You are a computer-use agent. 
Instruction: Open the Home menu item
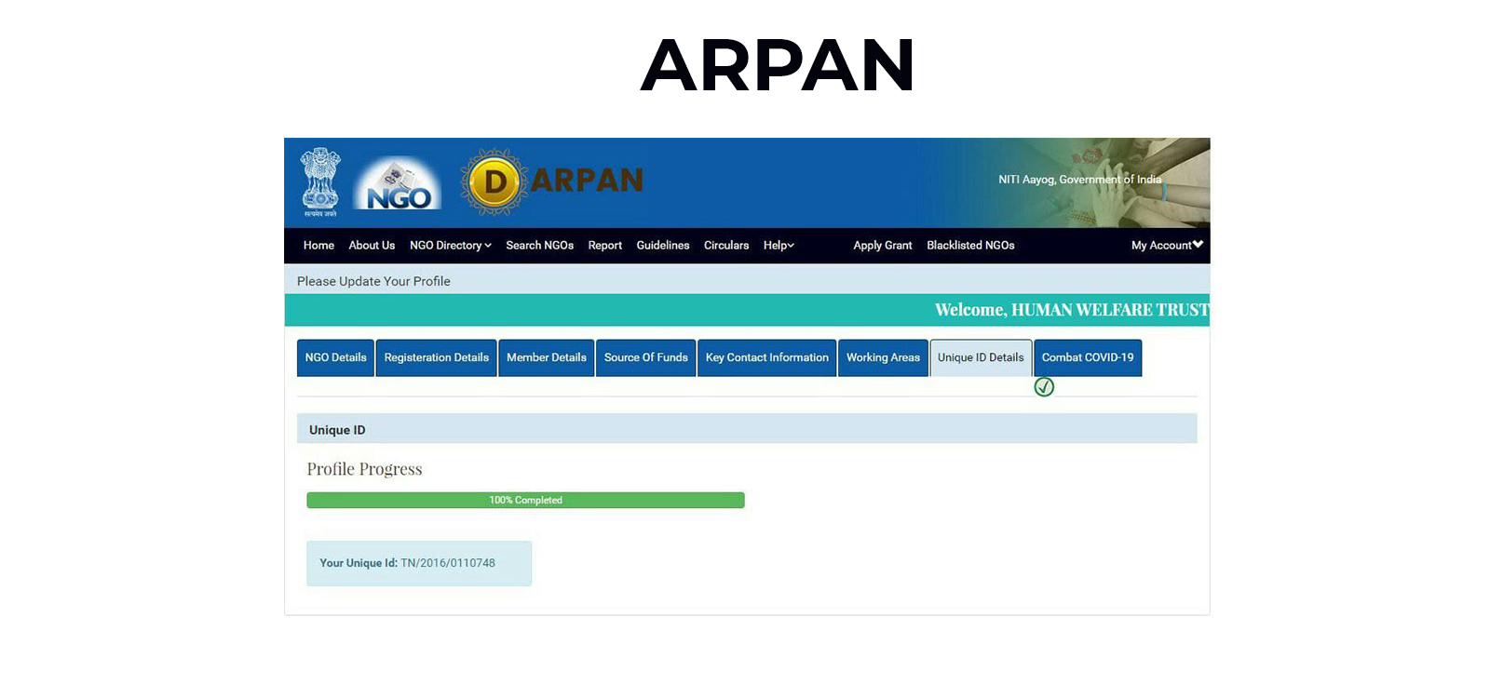tap(318, 246)
